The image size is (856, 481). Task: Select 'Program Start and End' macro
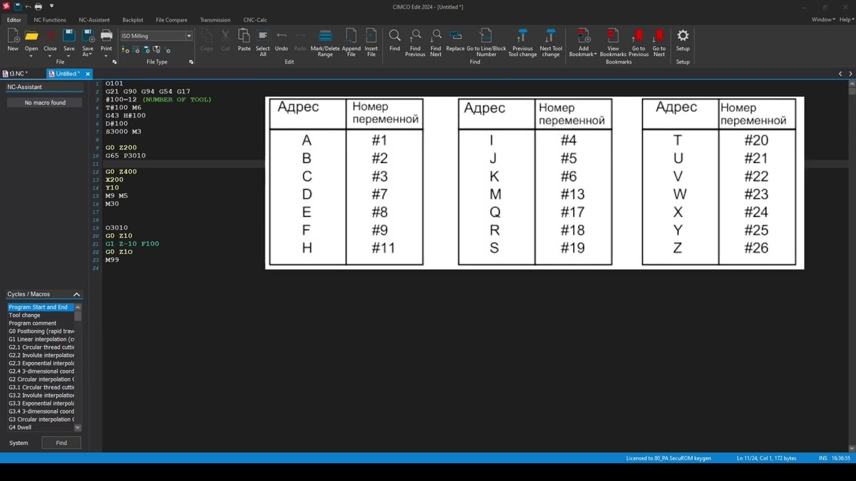41,307
